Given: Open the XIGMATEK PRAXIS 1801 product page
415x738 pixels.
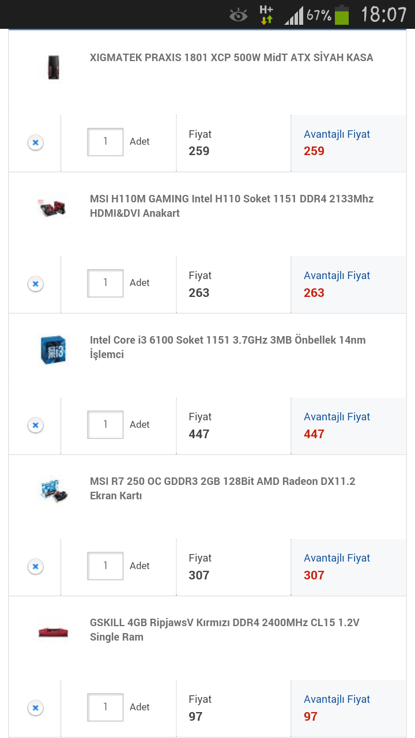Looking at the screenshot, I should coord(231,58).
